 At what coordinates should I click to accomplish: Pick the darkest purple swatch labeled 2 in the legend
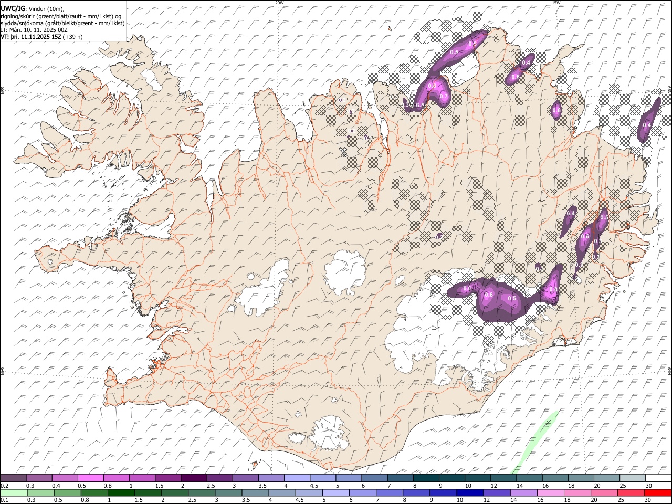[x=193, y=478]
